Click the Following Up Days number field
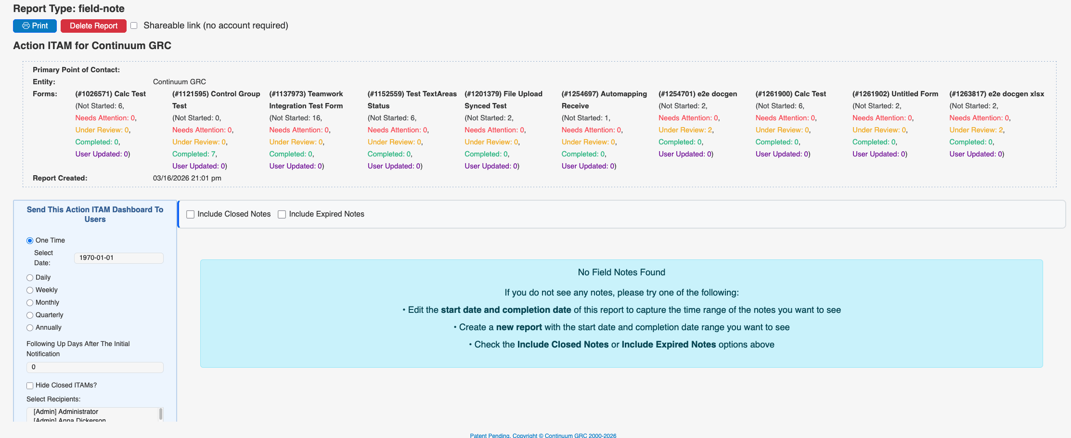 [95, 367]
